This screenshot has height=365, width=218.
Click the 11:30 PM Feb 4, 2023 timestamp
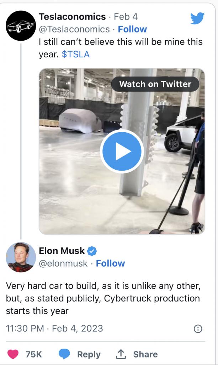point(54,328)
